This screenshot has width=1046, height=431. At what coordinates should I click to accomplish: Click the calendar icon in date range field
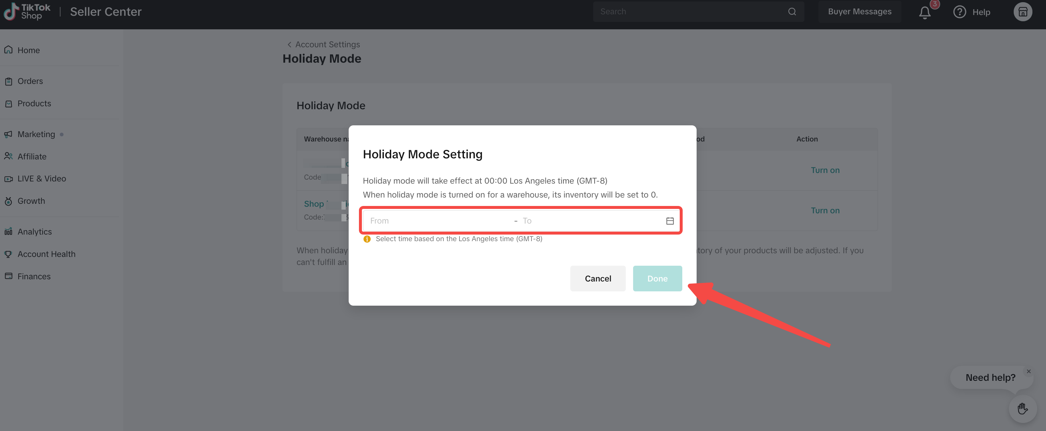point(669,221)
